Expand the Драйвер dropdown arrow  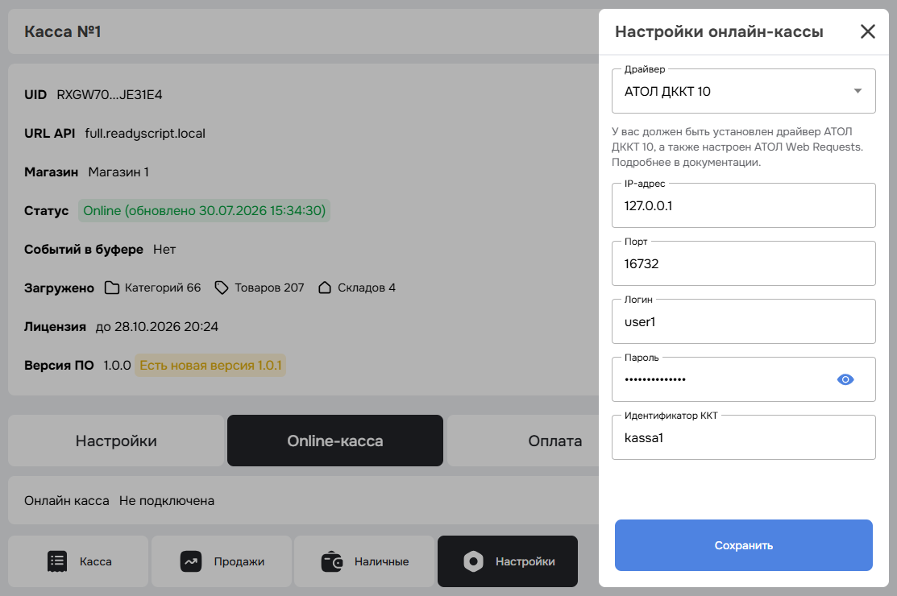858,91
